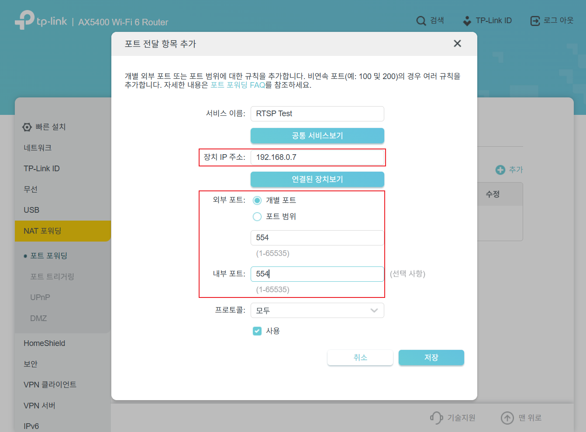Click the 공통 서비스보기 button
The image size is (586, 432).
[x=317, y=135]
